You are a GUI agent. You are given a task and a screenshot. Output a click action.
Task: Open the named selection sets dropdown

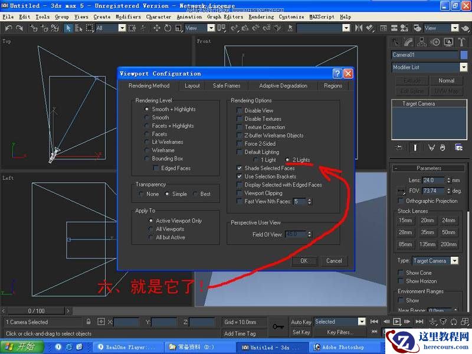tap(346, 28)
